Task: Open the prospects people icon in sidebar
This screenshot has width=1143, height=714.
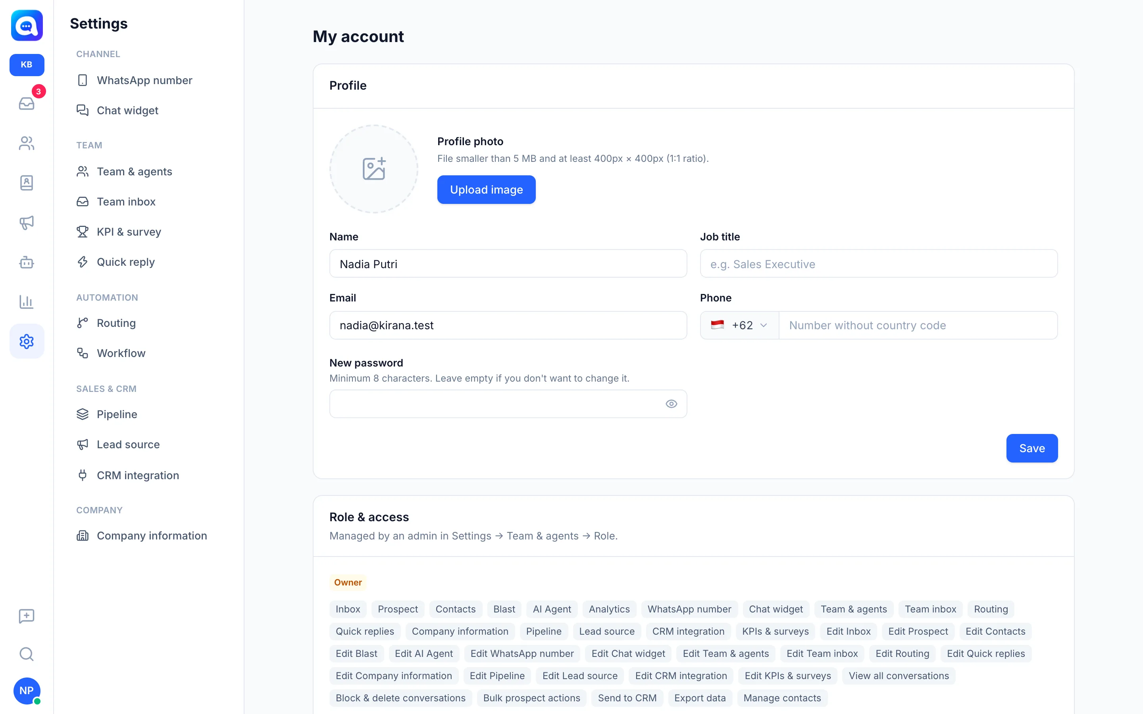Action: pyautogui.click(x=27, y=143)
